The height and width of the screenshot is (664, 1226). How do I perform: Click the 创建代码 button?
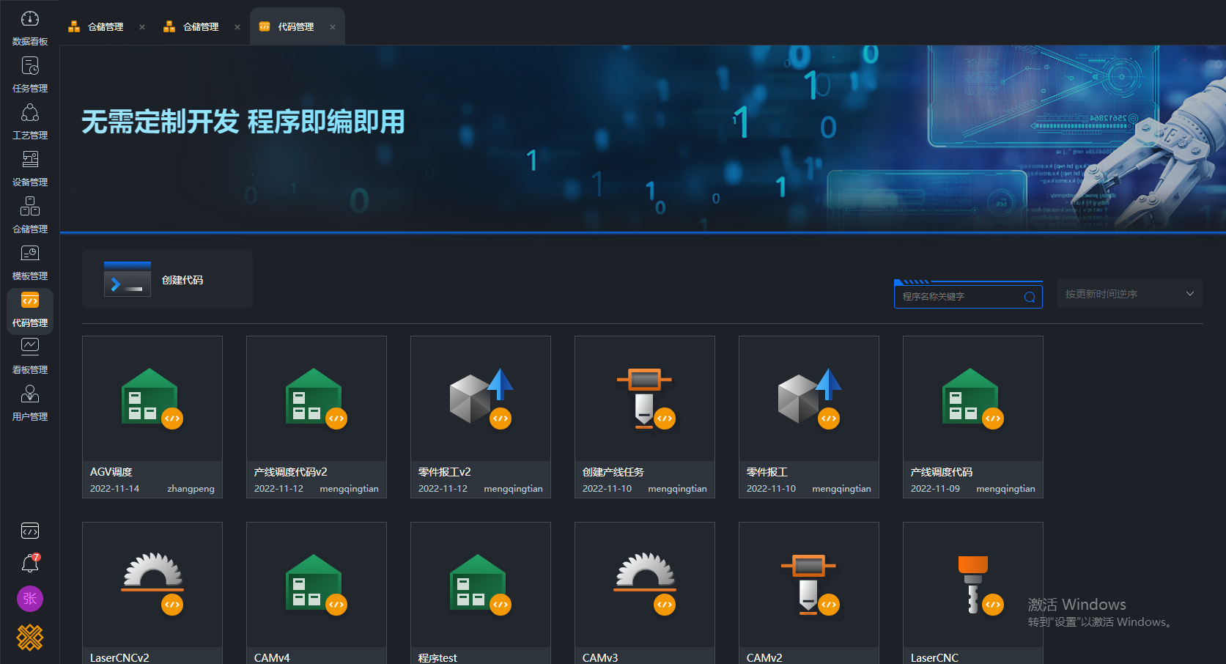[x=168, y=280]
